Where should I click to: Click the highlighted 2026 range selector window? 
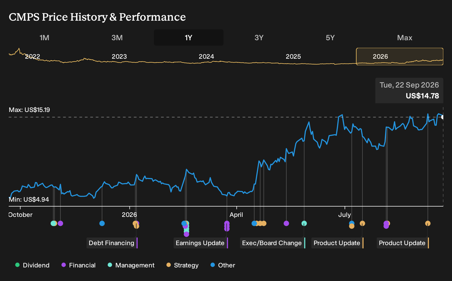(400, 57)
